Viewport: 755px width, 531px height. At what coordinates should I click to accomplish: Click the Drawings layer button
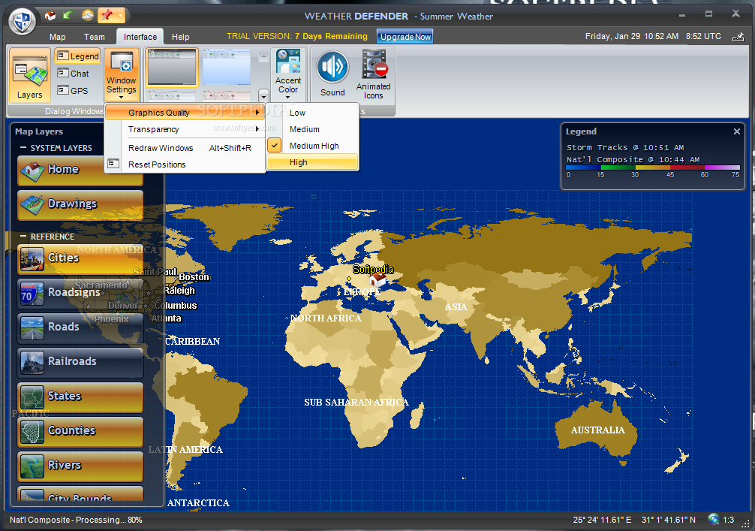[x=80, y=205]
